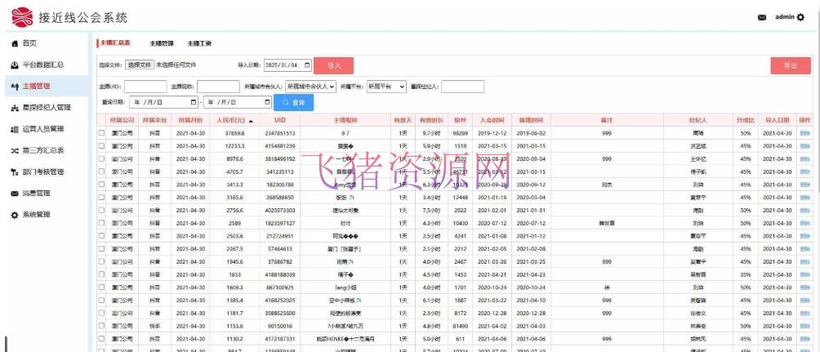
Task: Switch to the 主播汇总表 tab
Action: pos(115,43)
